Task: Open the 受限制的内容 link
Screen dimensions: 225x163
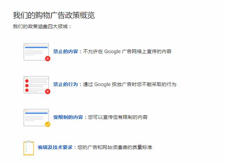Action: 68,117
